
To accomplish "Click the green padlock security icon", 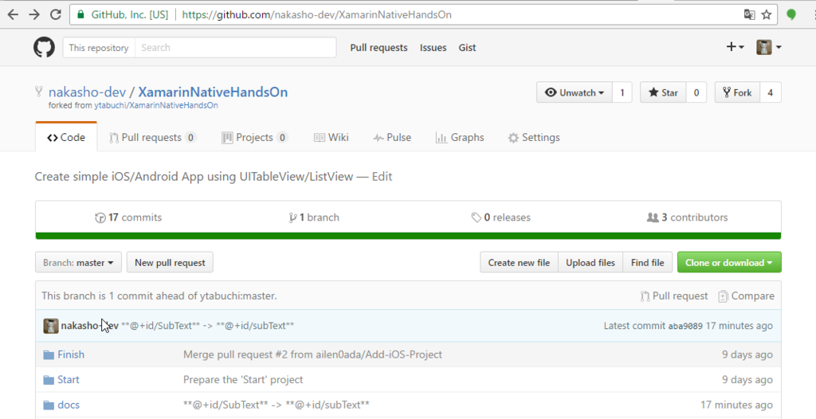I will click(80, 14).
